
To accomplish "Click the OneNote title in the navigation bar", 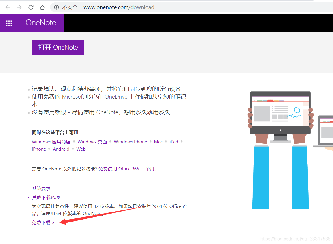I will click(40, 23).
